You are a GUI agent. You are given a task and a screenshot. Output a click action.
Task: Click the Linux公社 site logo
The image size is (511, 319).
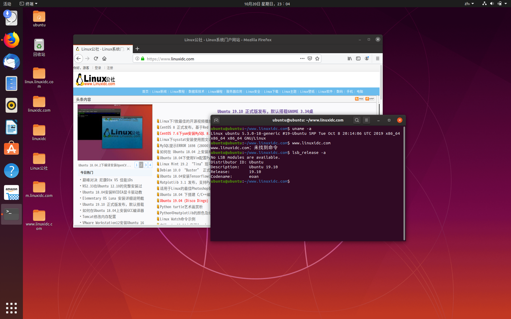(x=96, y=80)
